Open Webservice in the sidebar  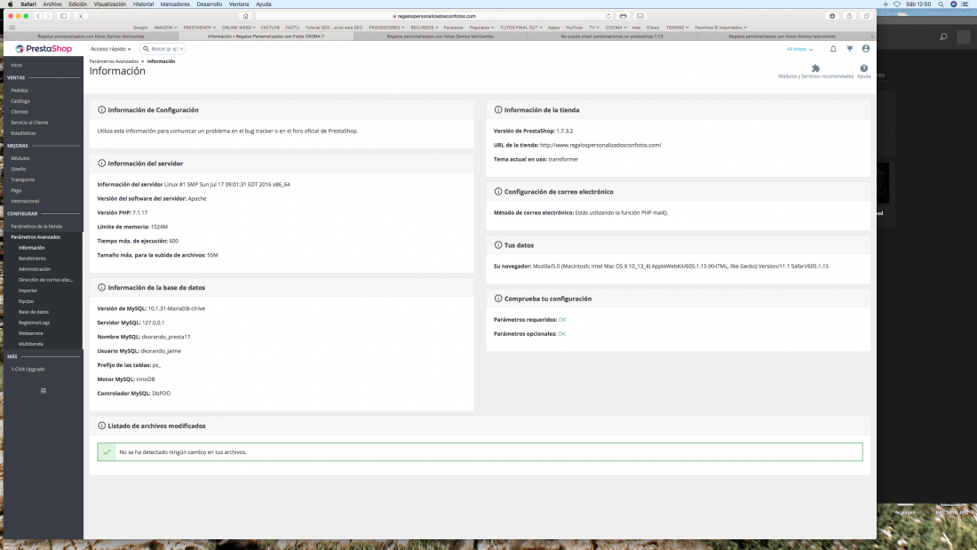pos(30,333)
